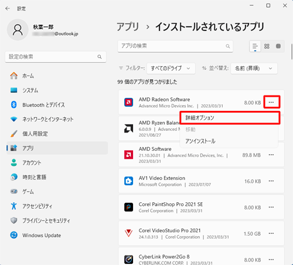Click the CyberLink Power2Go app icon
Image resolution: width=293 pixels, height=265 pixels.
tap(128, 260)
